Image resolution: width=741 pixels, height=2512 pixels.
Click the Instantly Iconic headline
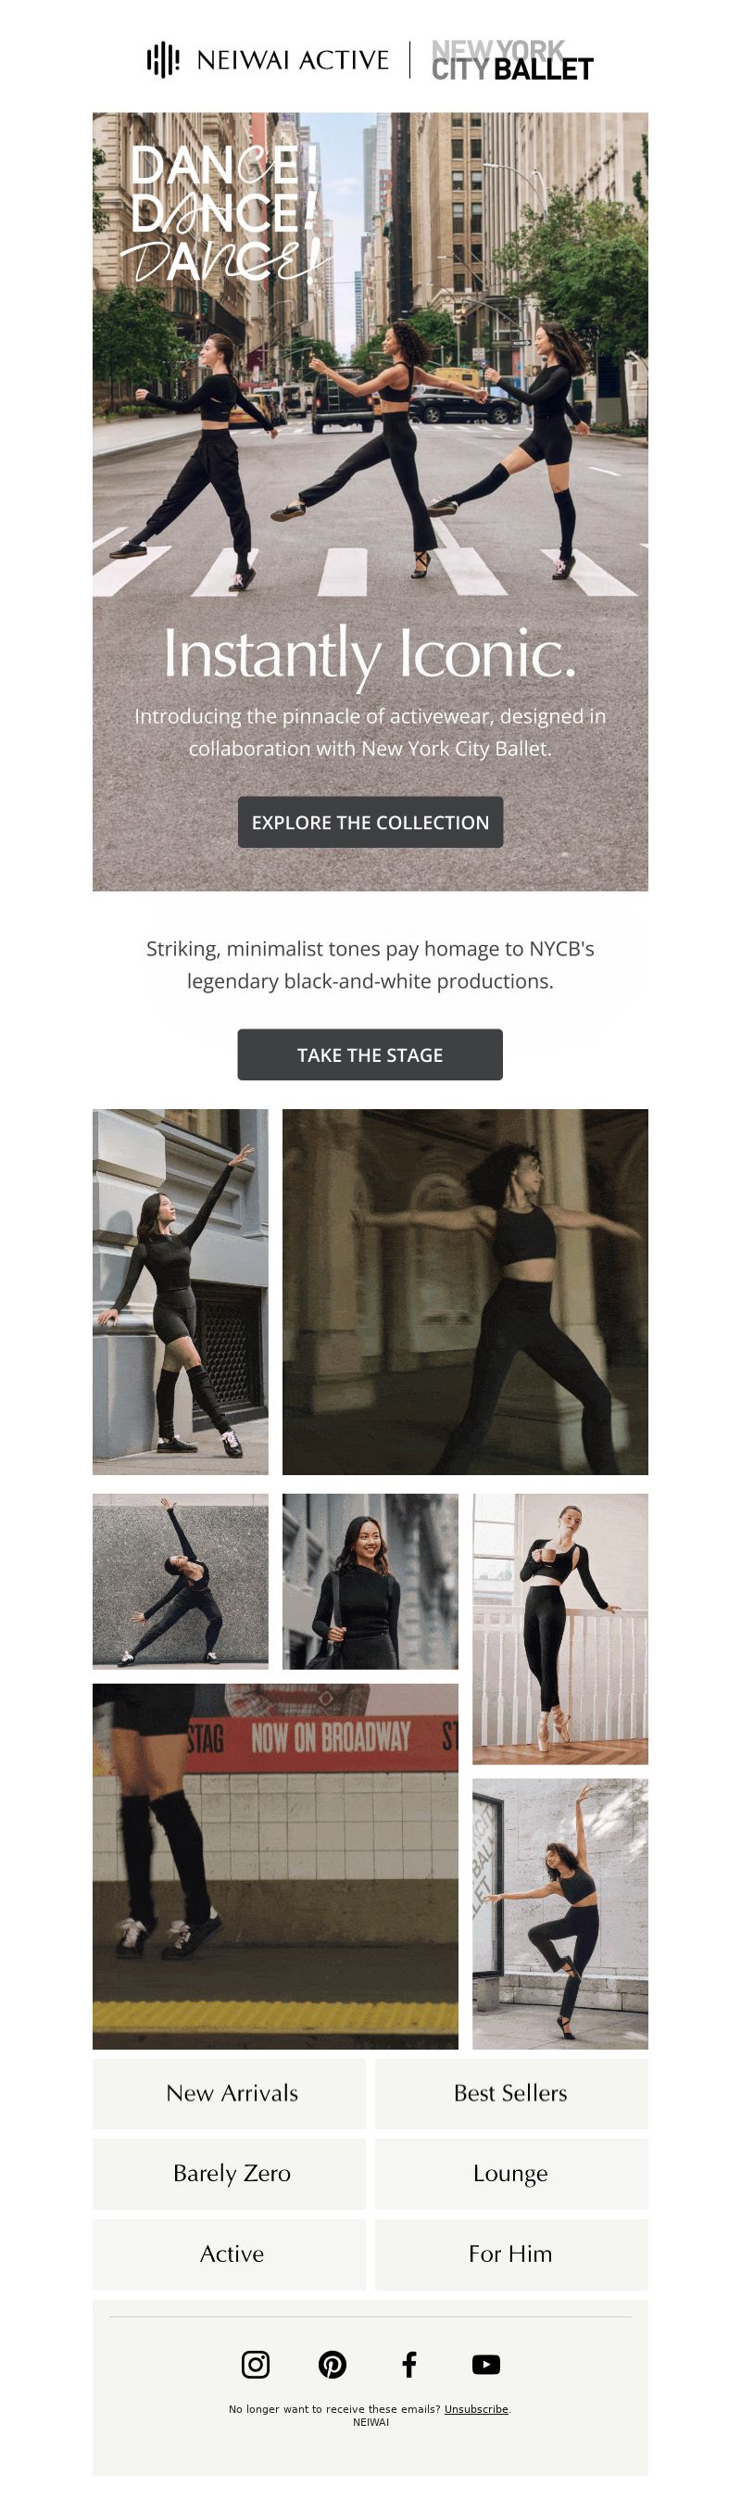tap(370, 654)
